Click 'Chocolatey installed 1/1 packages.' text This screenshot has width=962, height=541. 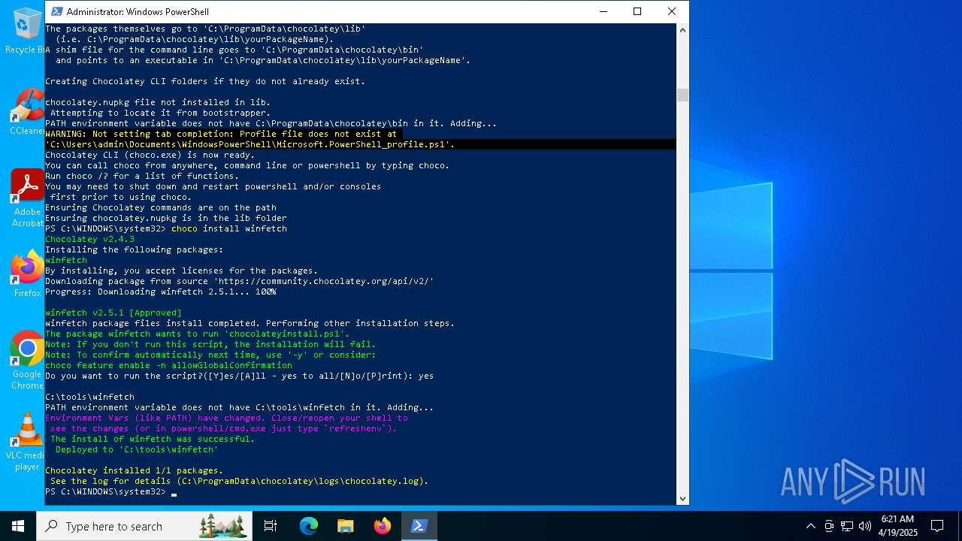[135, 470]
